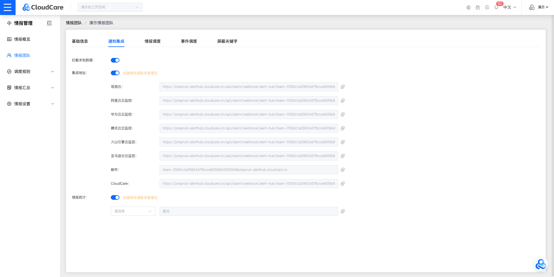
Task: Open the floating CloudCare assistant icon
Action: tap(540, 264)
